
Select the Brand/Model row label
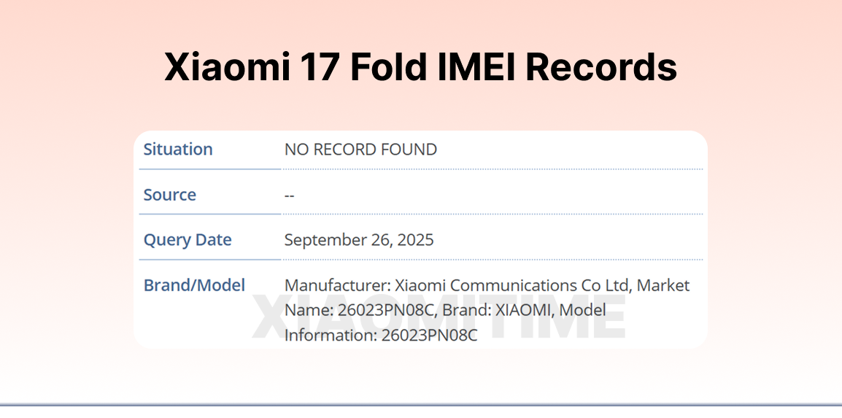pyautogui.click(x=194, y=285)
